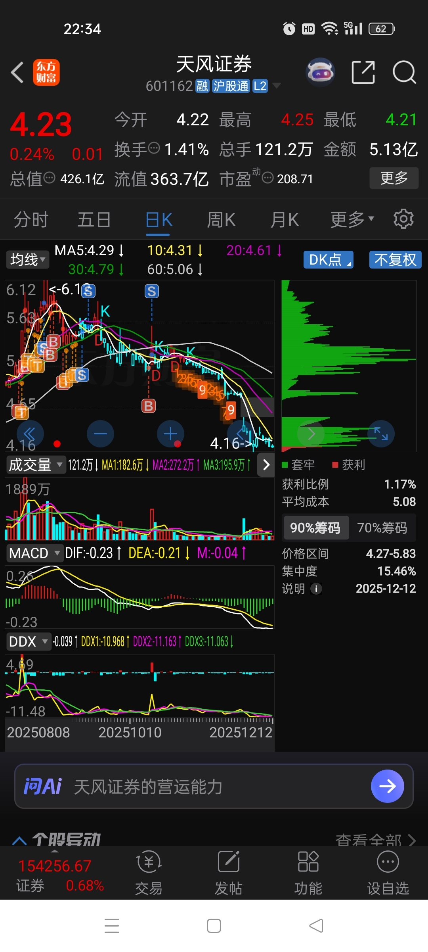The height and width of the screenshot is (952, 428).
Task: Tap the current price 4.23
Action: (41, 125)
